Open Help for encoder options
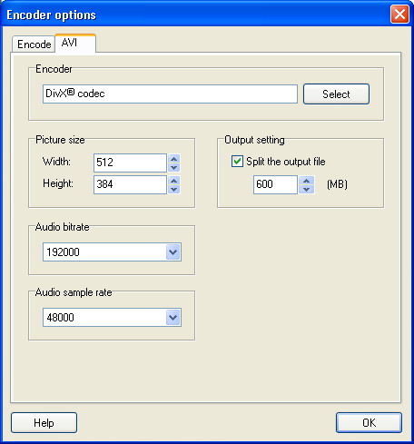The width and height of the screenshot is (414, 444). (44, 422)
